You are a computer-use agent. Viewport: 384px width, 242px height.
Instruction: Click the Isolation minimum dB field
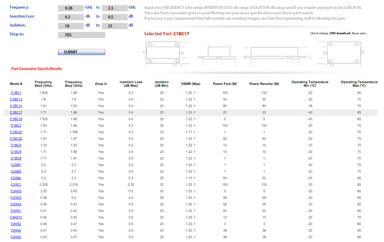(x=71, y=26)
